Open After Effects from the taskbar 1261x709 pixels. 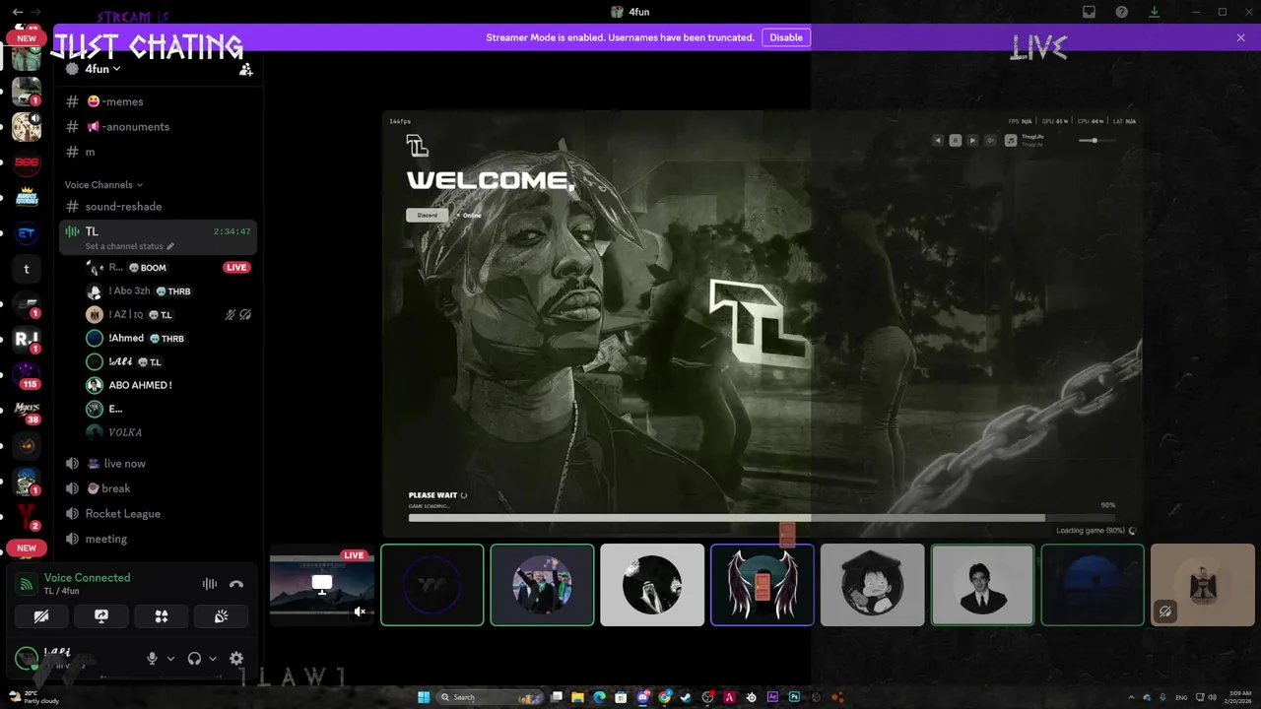[772, 697]
